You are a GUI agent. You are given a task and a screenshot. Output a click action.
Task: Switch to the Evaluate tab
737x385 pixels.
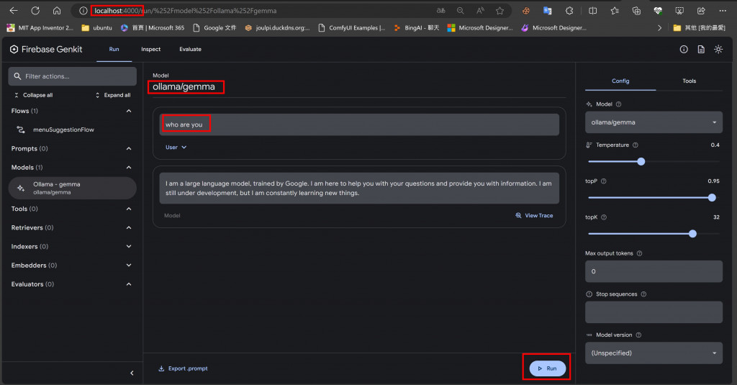(190, 50)
